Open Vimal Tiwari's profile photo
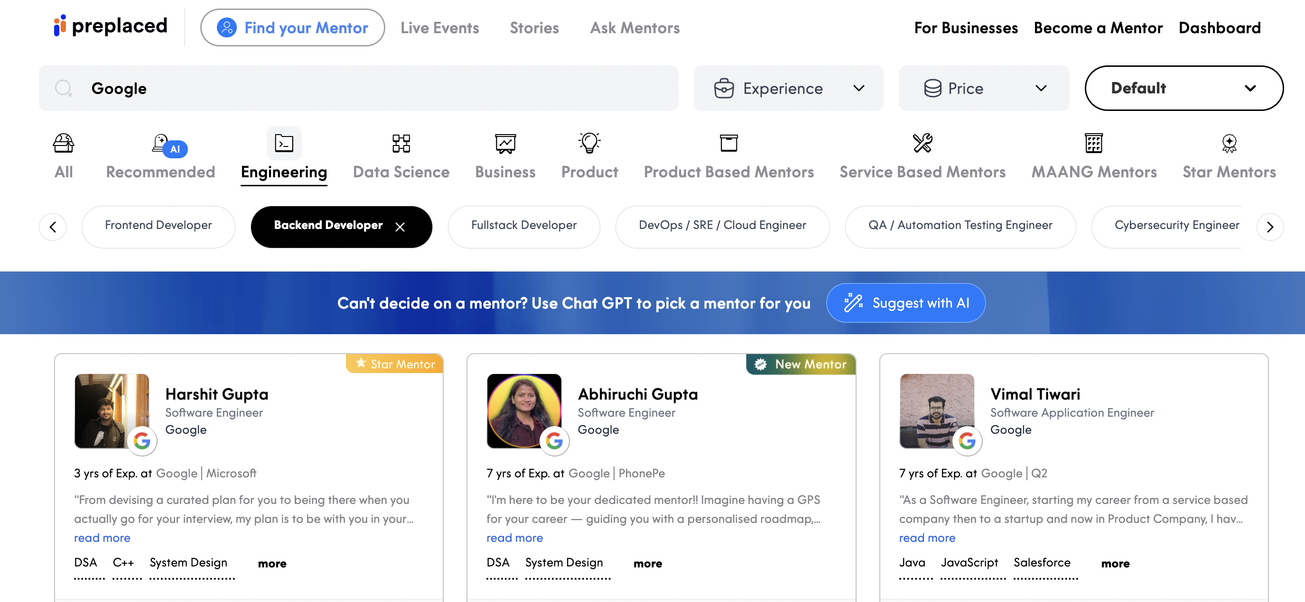Screen dimensions: 1305x602 [936, 411]
